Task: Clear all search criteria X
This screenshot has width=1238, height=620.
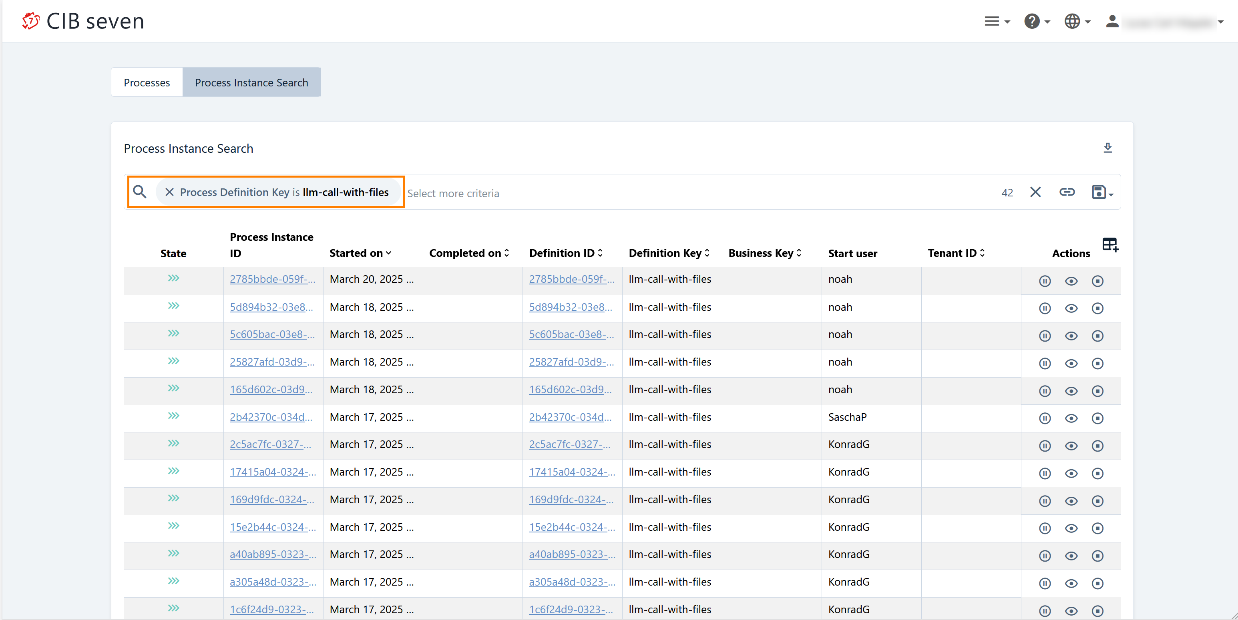Action: pyautogui.click(x=1035, y=192)
